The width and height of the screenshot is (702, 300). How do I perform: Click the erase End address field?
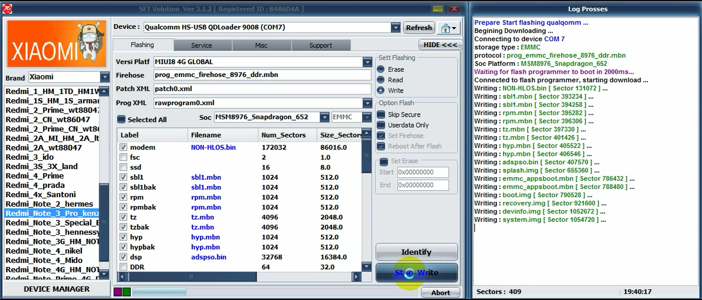coord(423,185)
